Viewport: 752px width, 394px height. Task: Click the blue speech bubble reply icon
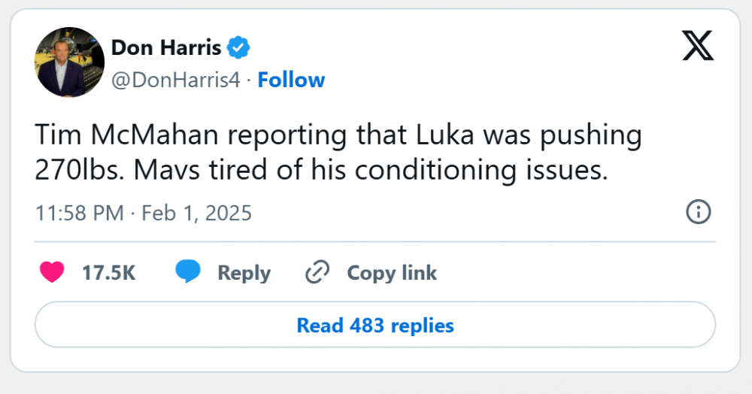click(x=188, y=271)
